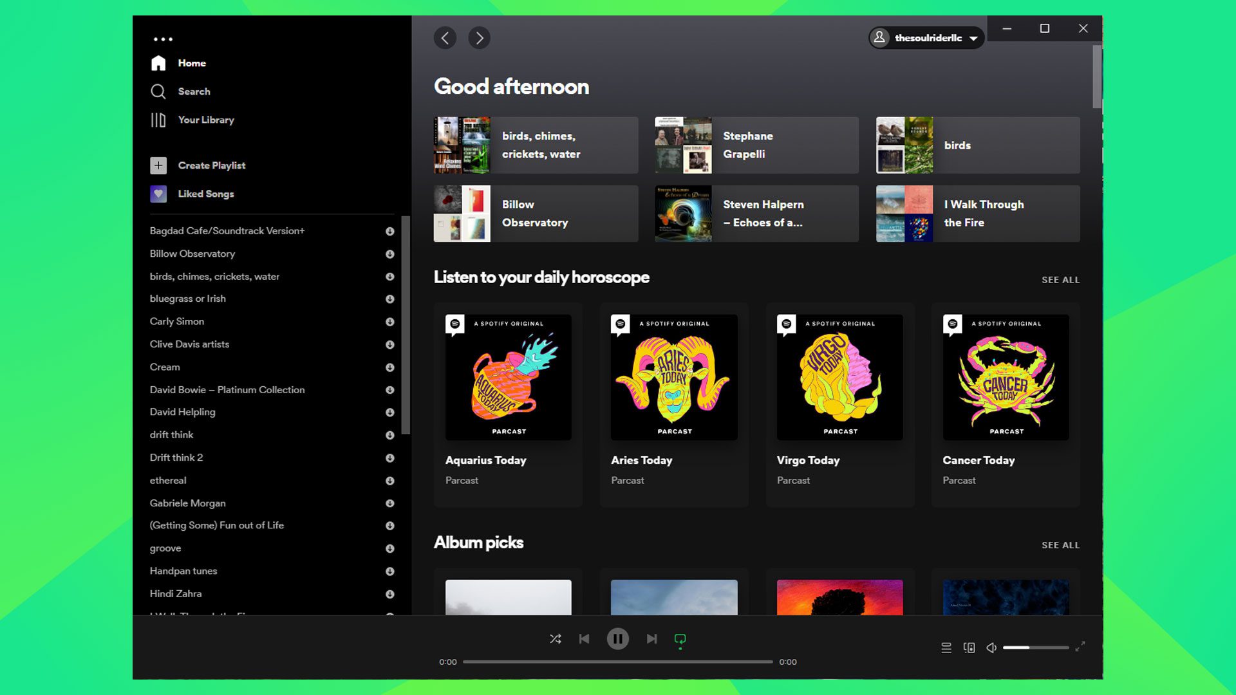Select the Gabriele Morgan playlist
The image size is (1236, 695).
[188, 503]
